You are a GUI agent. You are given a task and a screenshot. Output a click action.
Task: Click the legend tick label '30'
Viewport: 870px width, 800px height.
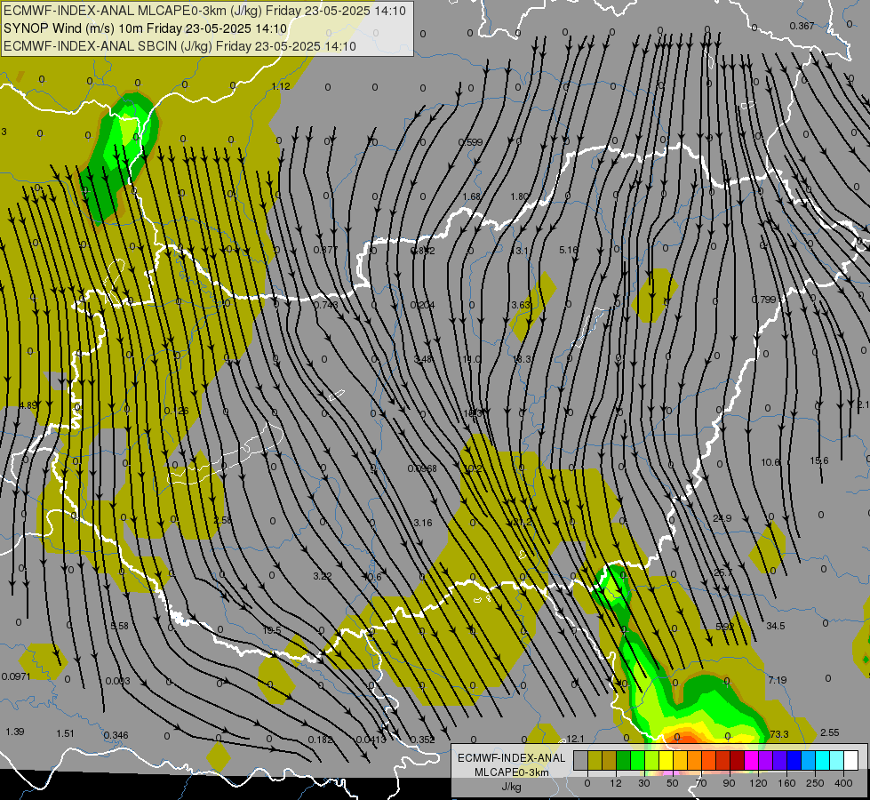tap(644, 783)
